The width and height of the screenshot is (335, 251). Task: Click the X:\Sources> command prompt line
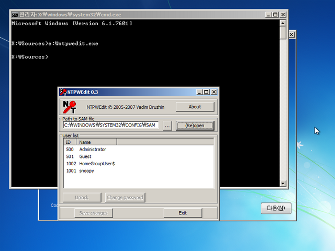coord(30,57)
